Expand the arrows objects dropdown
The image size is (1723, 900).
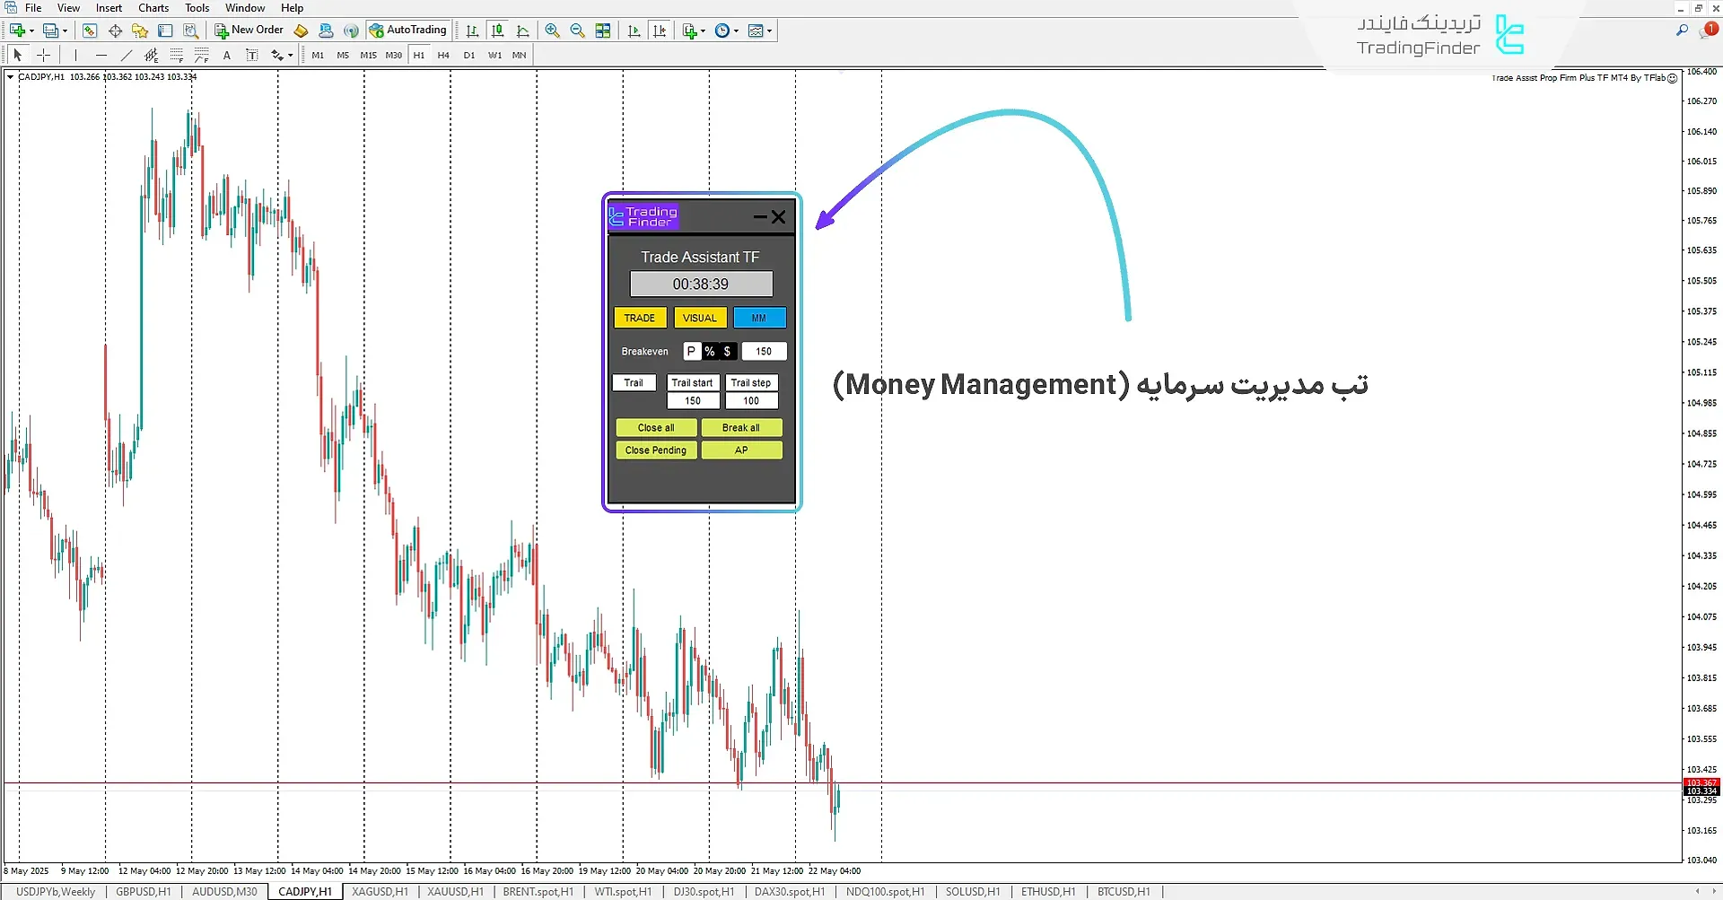click(x=290, y=56)
